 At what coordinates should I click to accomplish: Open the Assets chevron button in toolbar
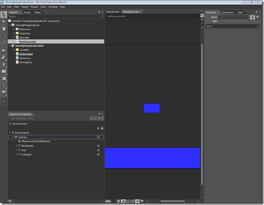4,101
